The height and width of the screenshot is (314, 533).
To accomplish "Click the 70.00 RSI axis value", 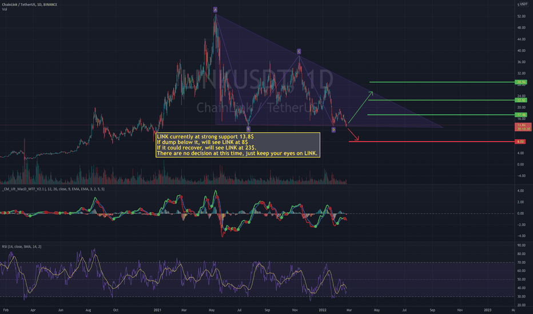I will [x=521, y=263].
